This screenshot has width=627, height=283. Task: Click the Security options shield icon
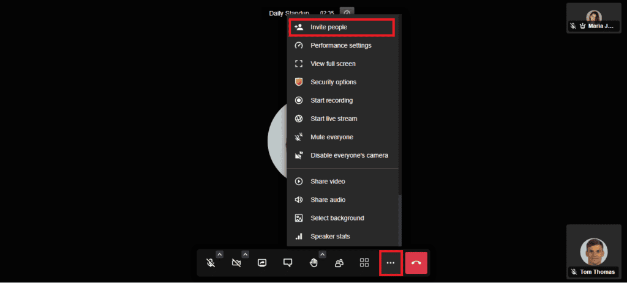[299, 82]
